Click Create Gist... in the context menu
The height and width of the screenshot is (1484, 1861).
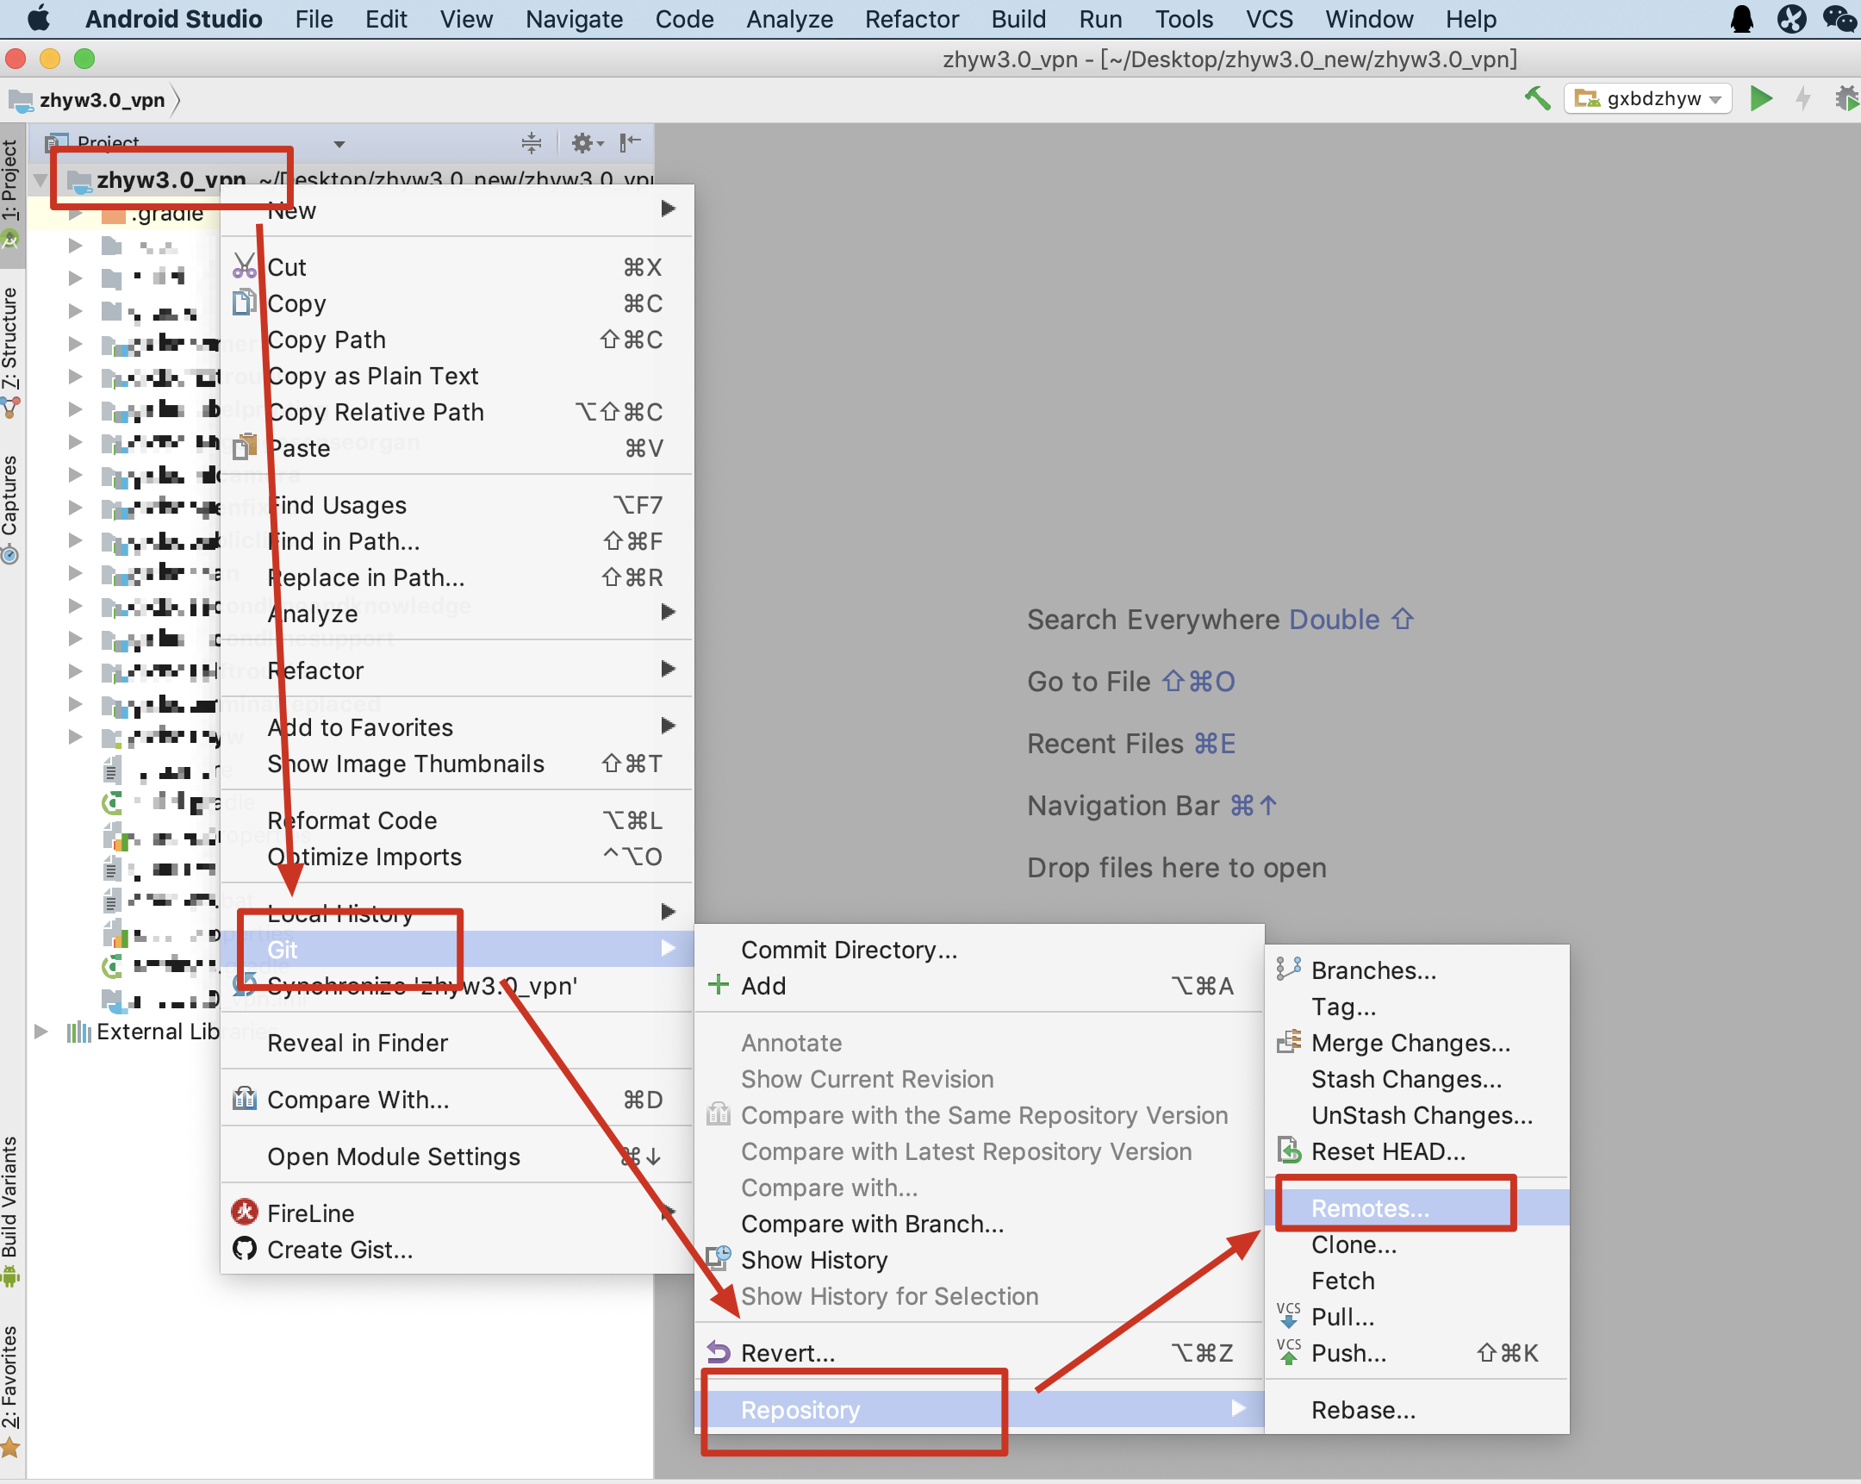[x=341, y=1250]
